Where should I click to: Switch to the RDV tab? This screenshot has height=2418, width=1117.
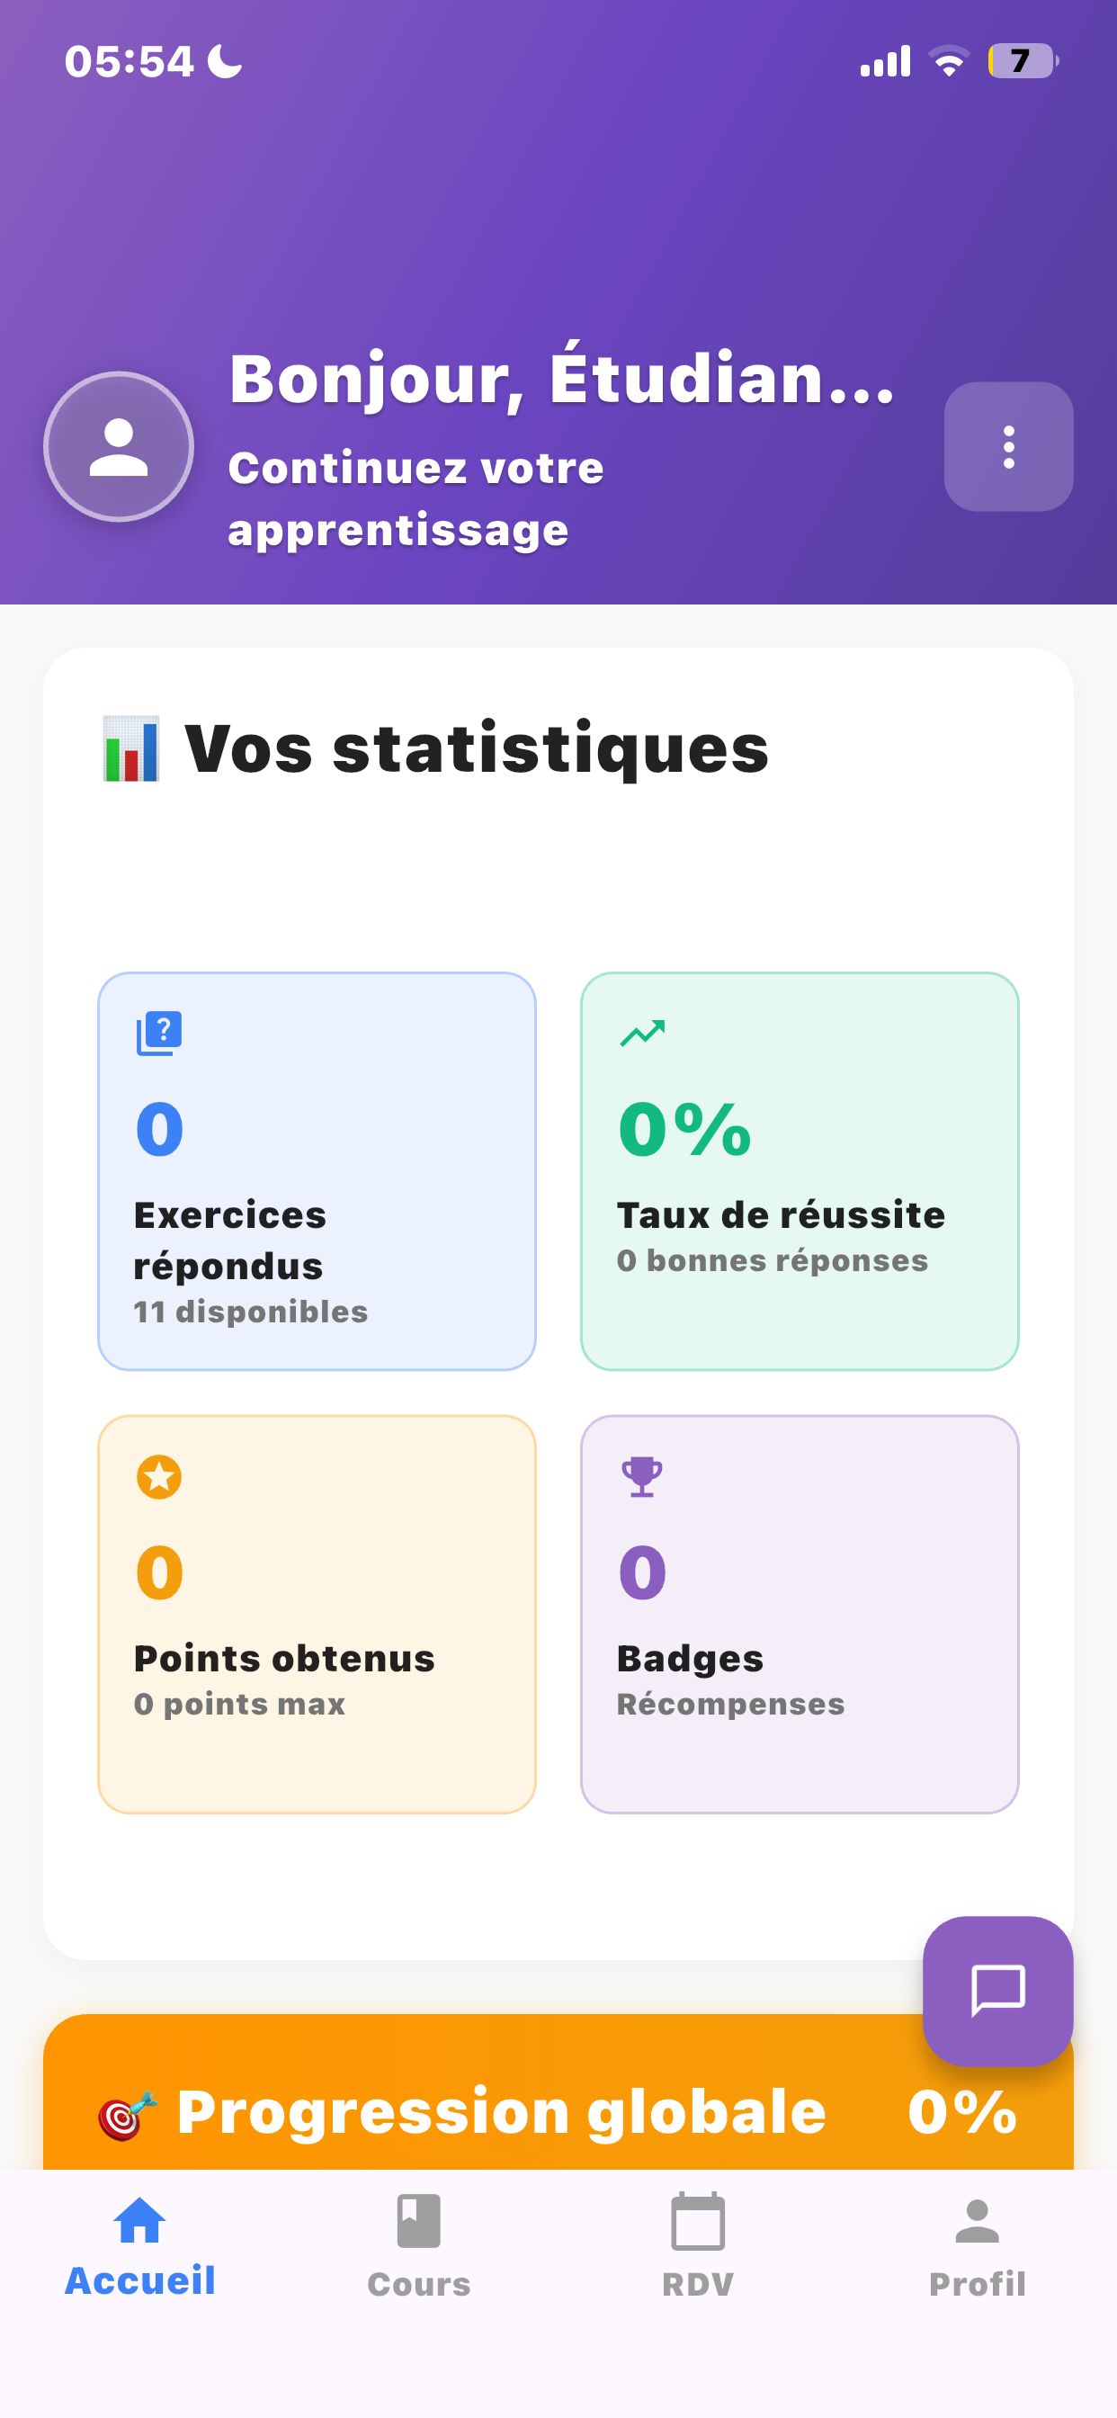pyautogui.click(x=697, y=2245)
